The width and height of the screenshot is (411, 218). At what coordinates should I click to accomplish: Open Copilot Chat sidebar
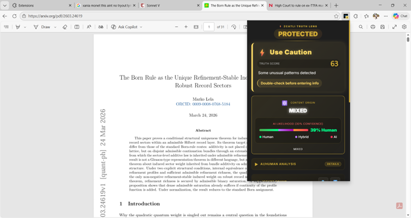coord(400,16)
